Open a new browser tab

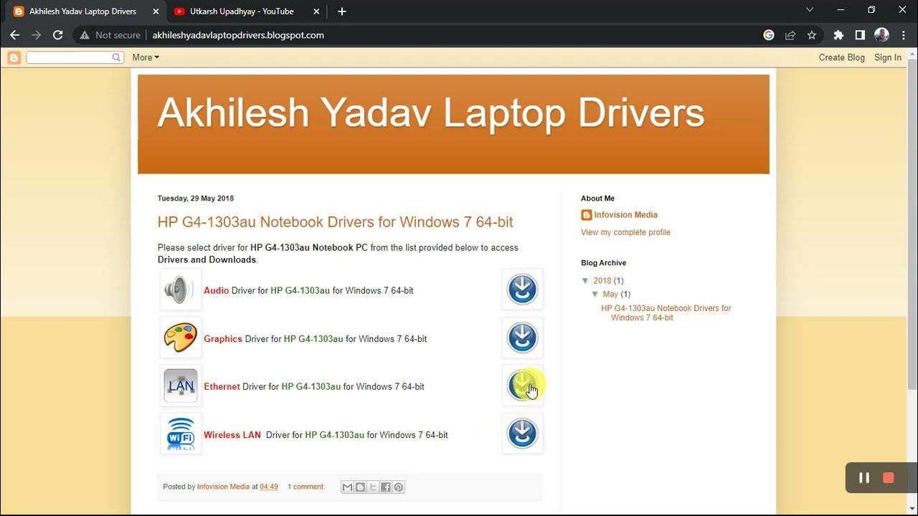342,11
